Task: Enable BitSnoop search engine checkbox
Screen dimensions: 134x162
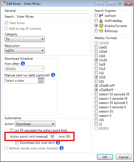Action: click(96, 31)
